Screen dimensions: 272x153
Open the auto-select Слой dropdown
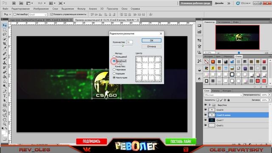[38, 14]
